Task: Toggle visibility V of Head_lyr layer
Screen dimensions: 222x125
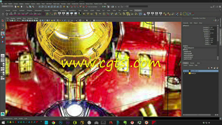Action: [x=185, y=73]
